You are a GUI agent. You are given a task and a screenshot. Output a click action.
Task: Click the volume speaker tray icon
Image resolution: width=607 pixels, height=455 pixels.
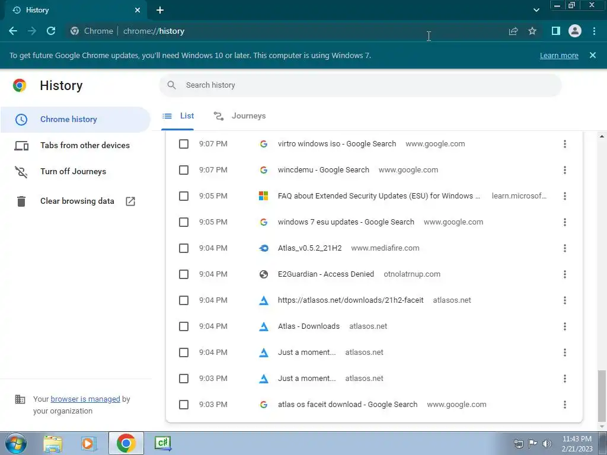[547, 443]
